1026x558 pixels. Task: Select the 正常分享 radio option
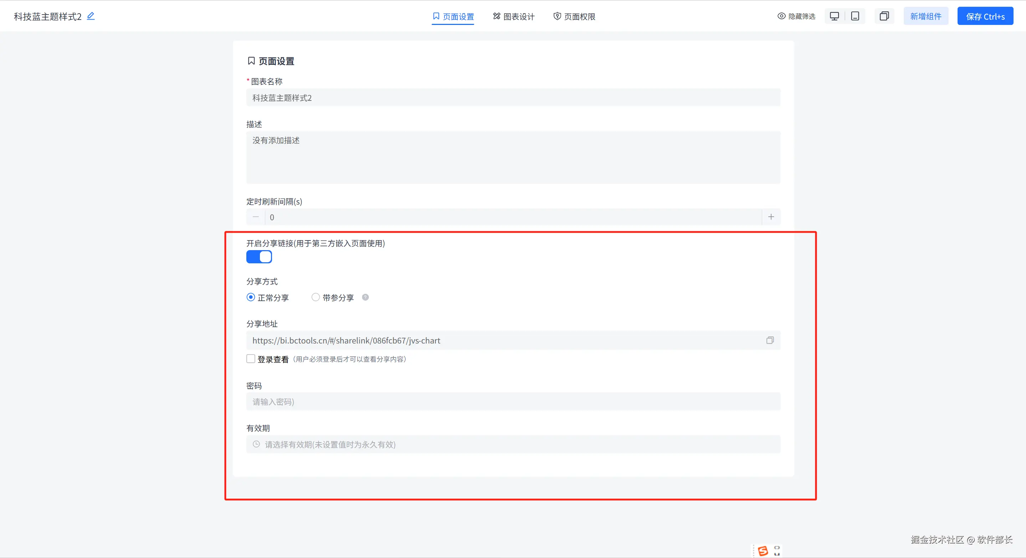[251, 297]
